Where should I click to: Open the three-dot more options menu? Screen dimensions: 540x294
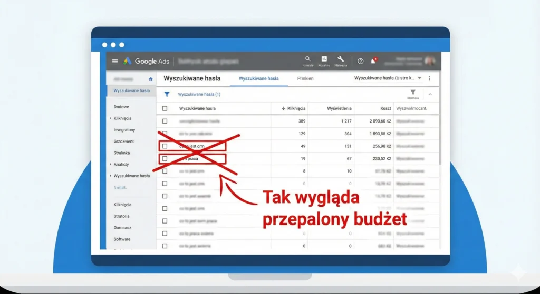tap(429, 78)
